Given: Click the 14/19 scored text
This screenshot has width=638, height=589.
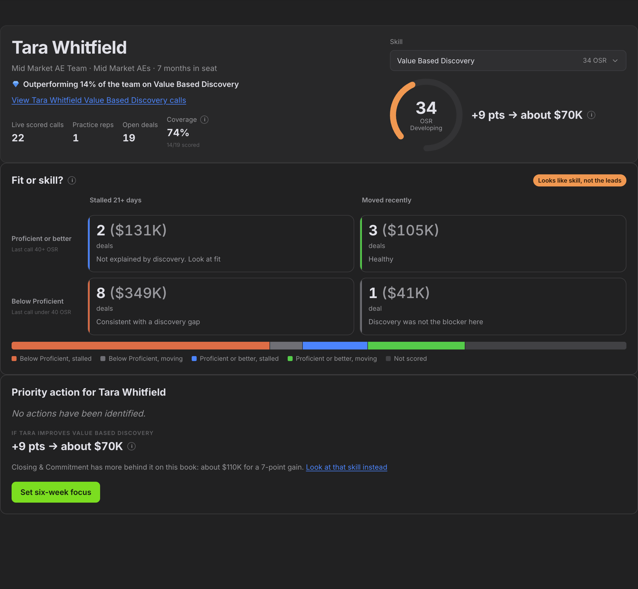Looking at the screenshot, I should 183,145.
